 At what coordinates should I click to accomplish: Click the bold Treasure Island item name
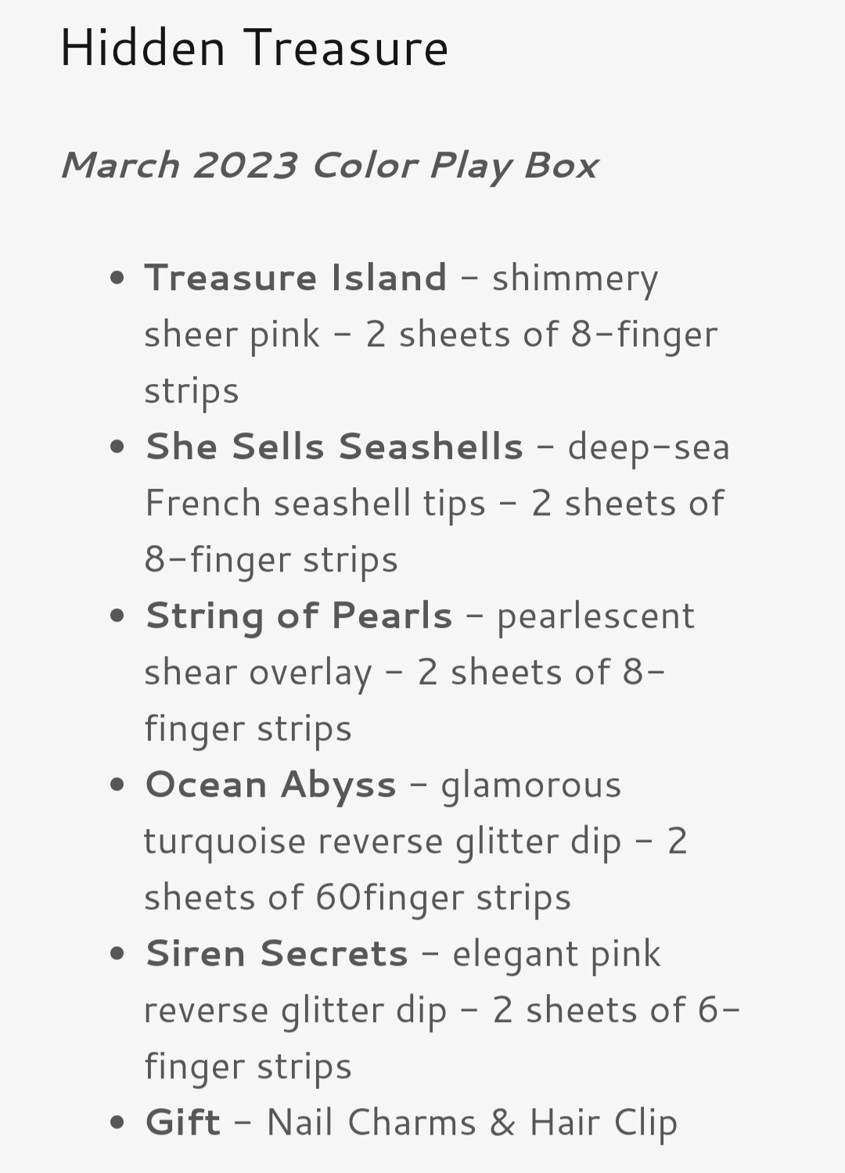click(x=296, y=278)
